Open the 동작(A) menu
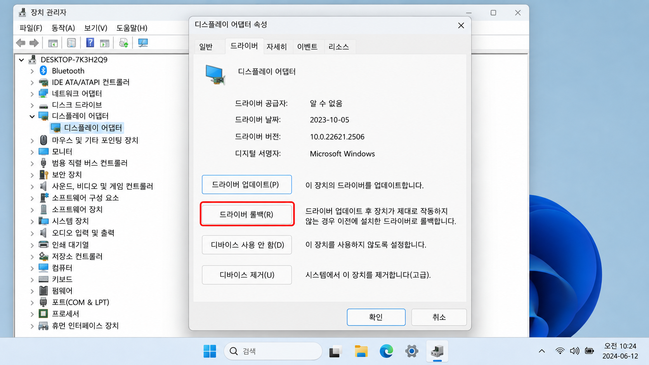The image size is (649, 365). click(63, 28)
